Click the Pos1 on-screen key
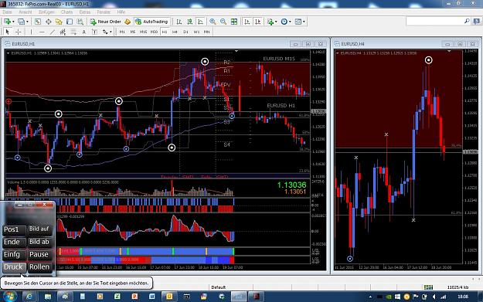Viewport: 483px width, 302px height. [14, 229]
